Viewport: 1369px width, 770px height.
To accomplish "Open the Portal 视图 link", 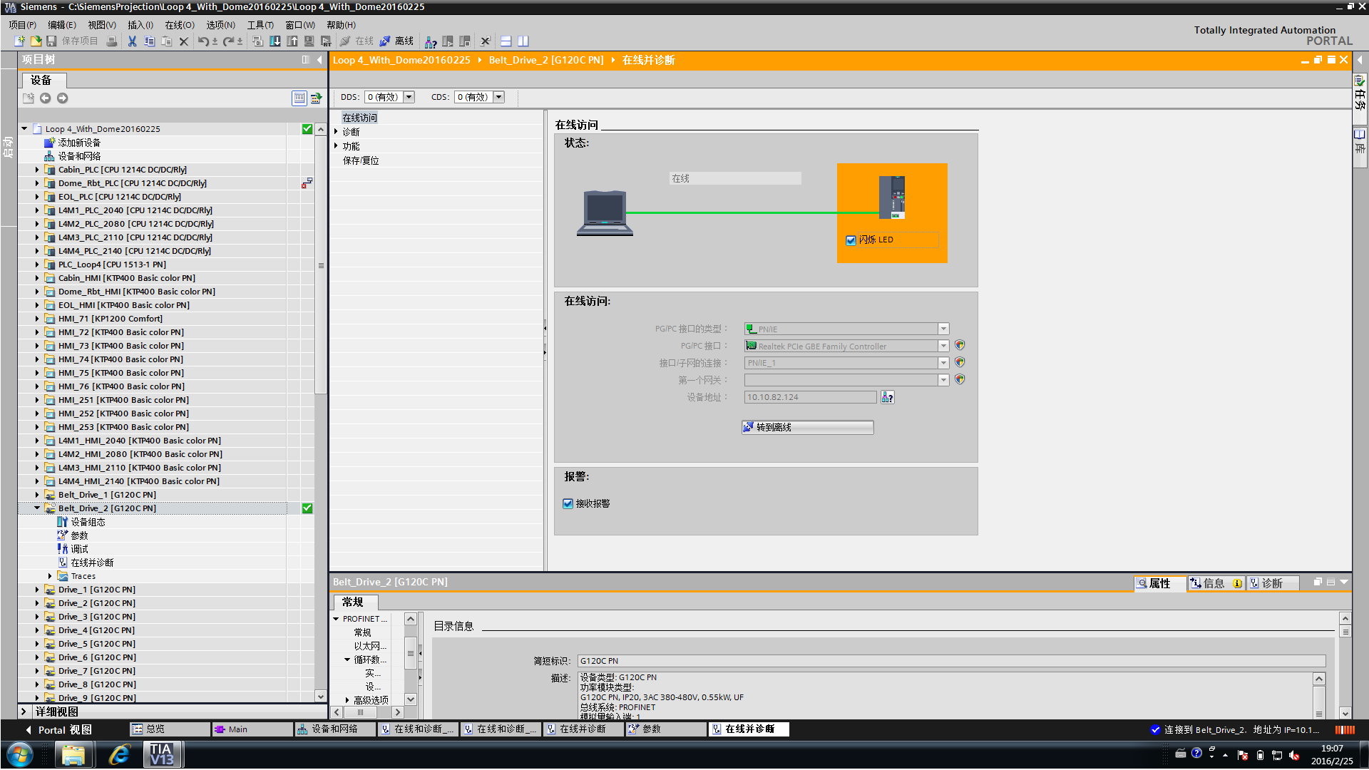I will tap(64, 729).
